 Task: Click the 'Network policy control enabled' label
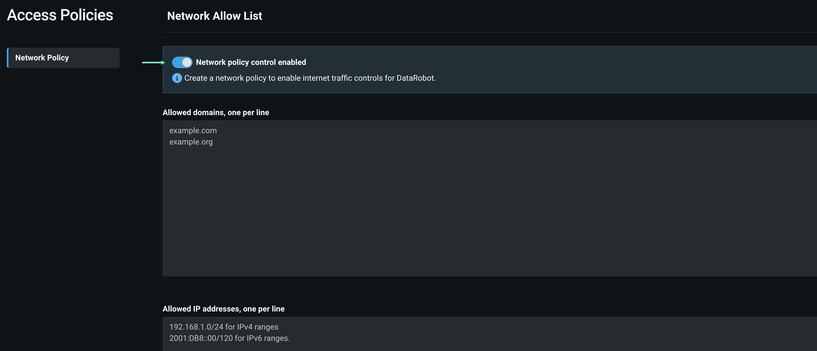click(251, 62)
